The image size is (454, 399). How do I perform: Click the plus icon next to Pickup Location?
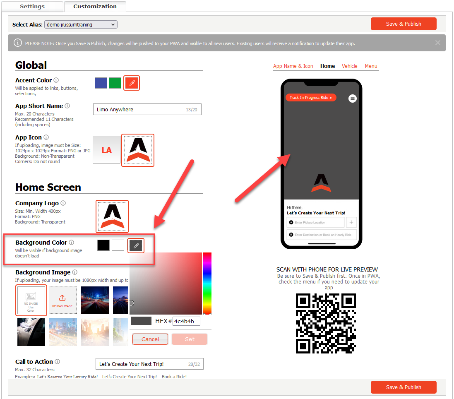click(351, 222)
